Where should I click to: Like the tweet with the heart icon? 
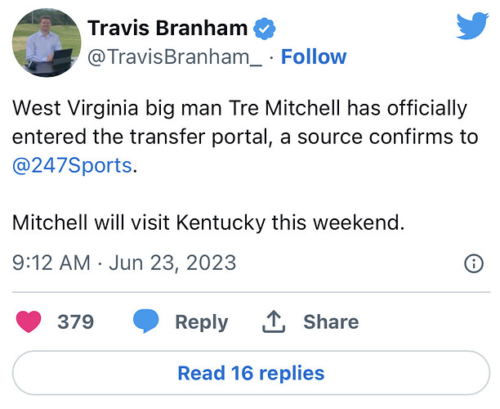pyautogui.click(x=29, y=322)
